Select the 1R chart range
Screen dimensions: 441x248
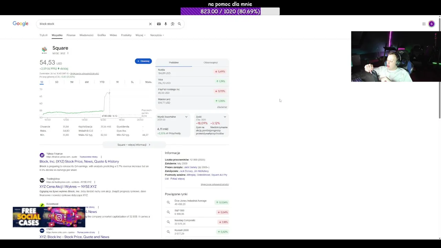117,82
